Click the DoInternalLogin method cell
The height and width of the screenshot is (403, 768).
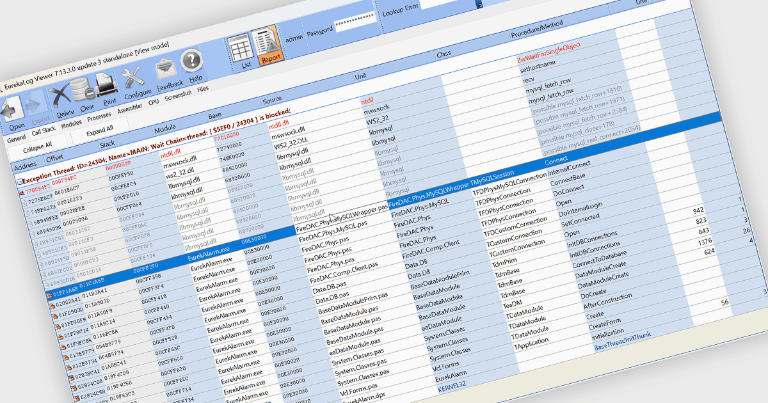click(580, 209)
